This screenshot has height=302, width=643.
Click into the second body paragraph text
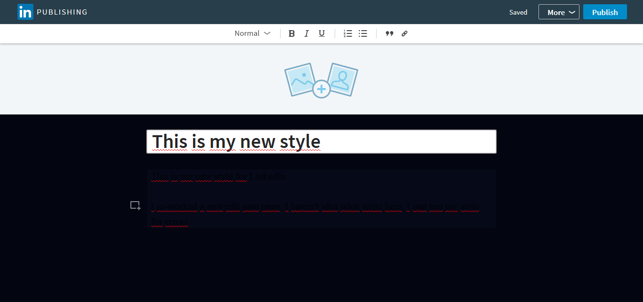click(315, 214)
